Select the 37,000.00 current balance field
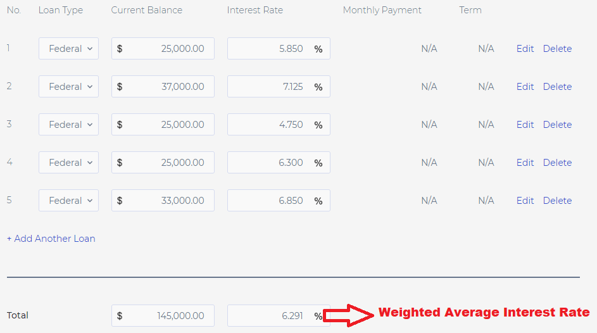 (x=163, y=86)
